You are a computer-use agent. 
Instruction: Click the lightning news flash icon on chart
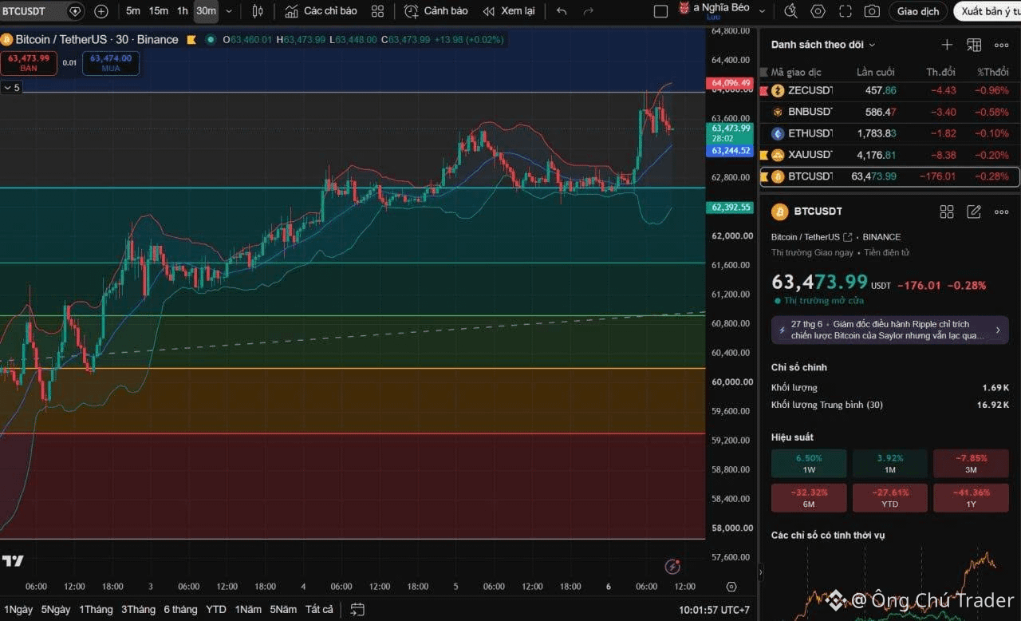click(672, 566)
